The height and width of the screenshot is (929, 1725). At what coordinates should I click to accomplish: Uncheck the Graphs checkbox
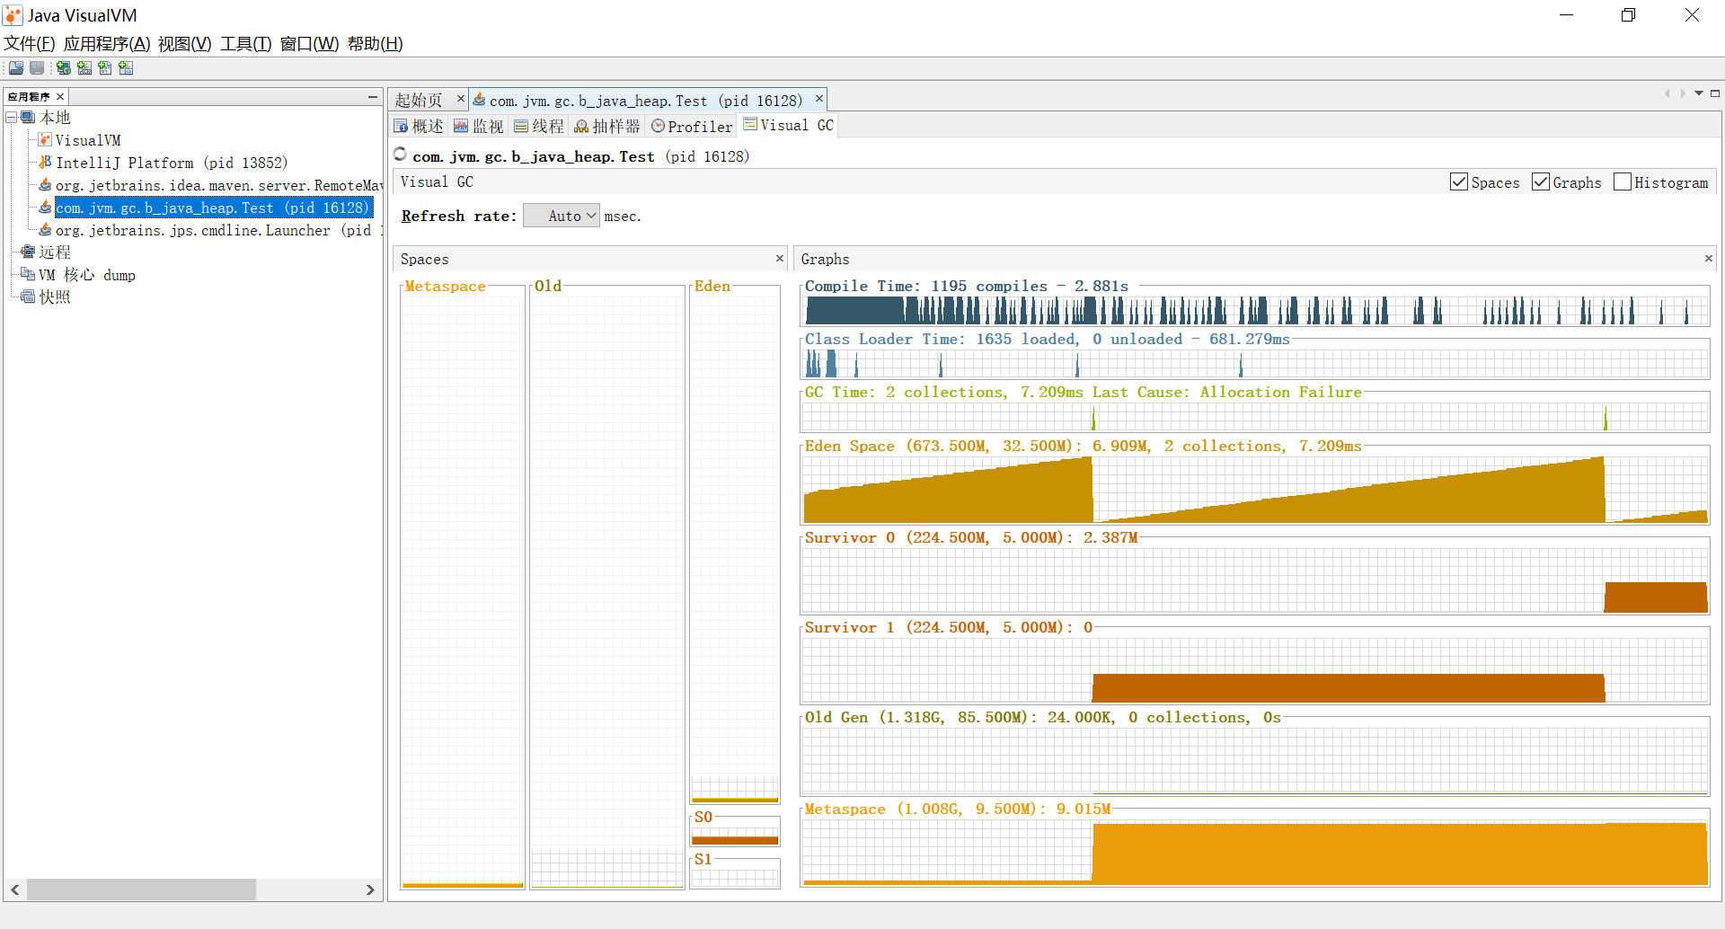click(x=1541, y=182)
